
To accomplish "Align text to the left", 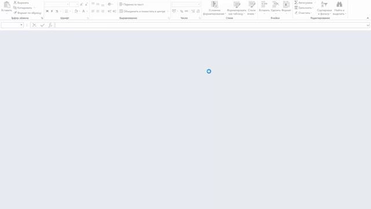I will [93, 11].
